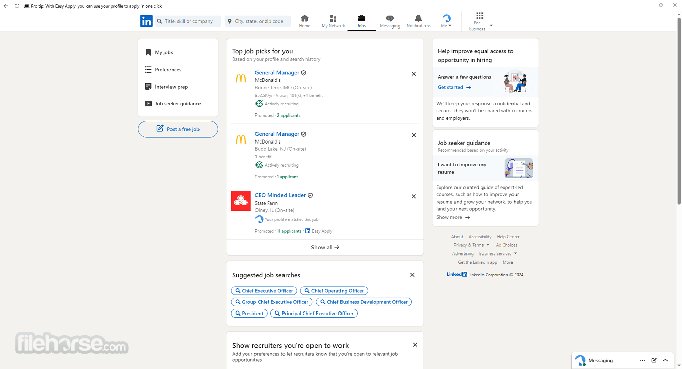Viewport: 682px width, 369px height.
Task: Click the page vertical scrollbar
Action: pyautogui.click(x=679, y=111)
